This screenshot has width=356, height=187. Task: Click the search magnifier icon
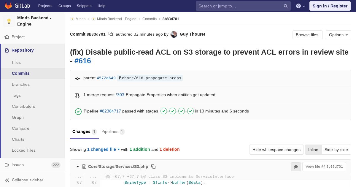[x=286, y=6]
